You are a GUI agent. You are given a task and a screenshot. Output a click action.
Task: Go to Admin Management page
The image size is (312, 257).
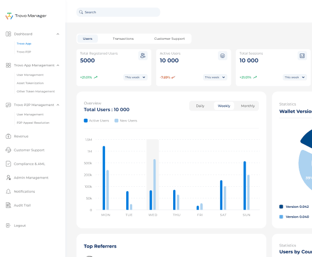pos(31,178)
